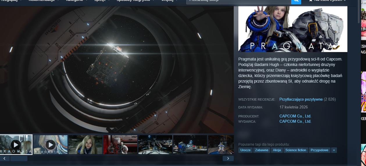Screen dimensions: 366x166
Task: Open CAPCOM Co., Ltd. producer link
Action: [295, 116]
